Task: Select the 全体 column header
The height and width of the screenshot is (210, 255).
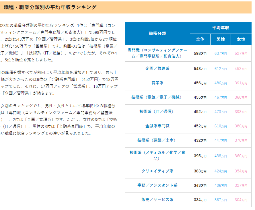Action: pos(200,39)
